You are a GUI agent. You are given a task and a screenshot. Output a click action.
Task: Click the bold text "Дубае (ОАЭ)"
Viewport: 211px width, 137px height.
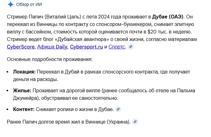point(168,16)
